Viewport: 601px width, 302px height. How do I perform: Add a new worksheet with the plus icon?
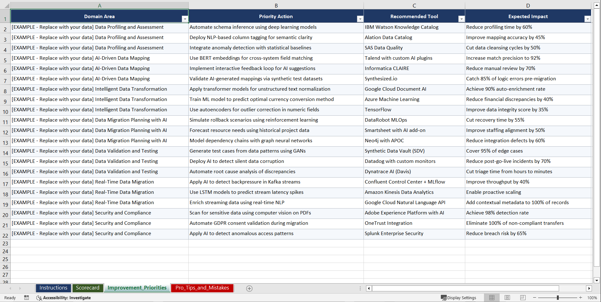(x=249, y=288)
